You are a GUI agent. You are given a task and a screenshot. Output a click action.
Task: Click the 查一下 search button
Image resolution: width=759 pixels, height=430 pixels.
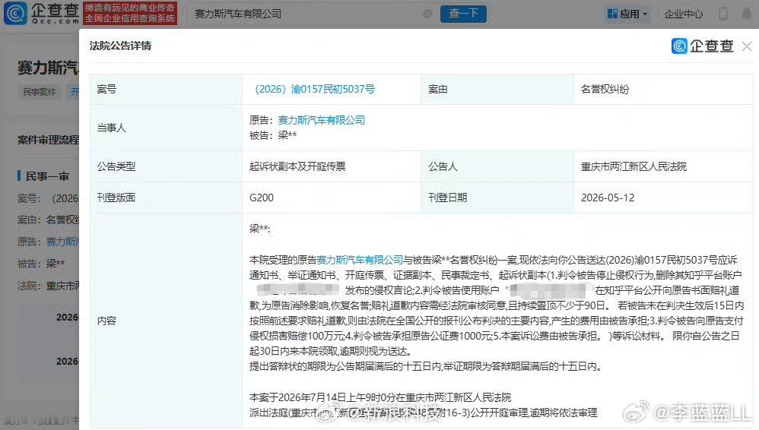463,14
